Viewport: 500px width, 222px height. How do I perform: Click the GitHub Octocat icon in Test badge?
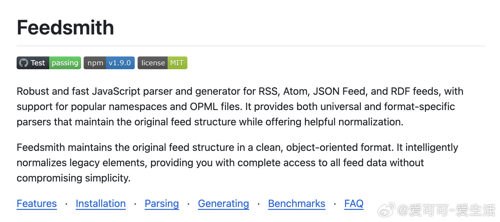(24, 63)
